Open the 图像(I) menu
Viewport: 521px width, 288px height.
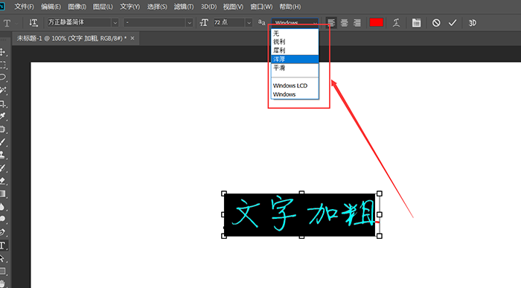pyautogui.click(x=77, y=7)
